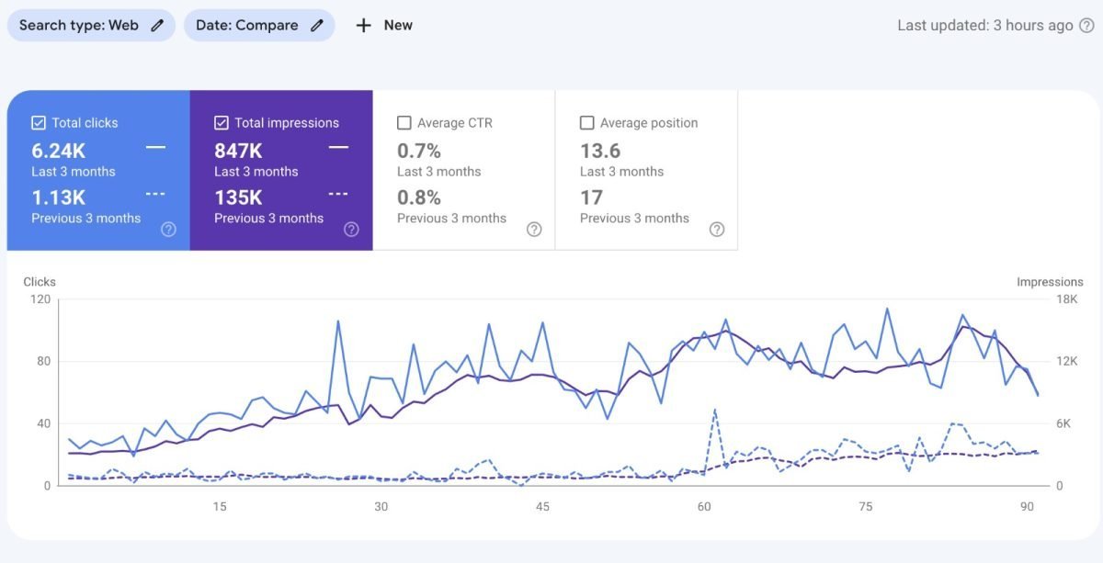
Task: Uncheck the Total clicks checkbox
Action: click(x=38, y=121)
